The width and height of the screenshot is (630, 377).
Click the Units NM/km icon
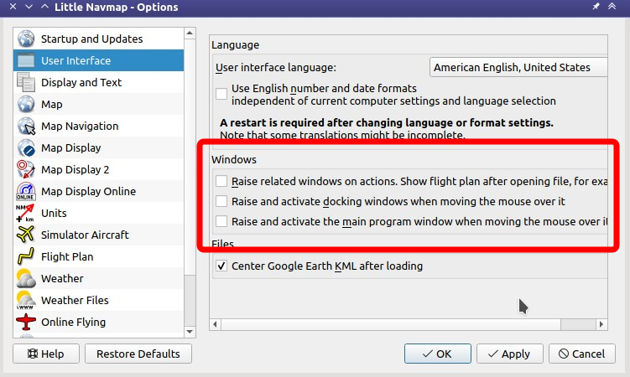[x=25, y=213]
